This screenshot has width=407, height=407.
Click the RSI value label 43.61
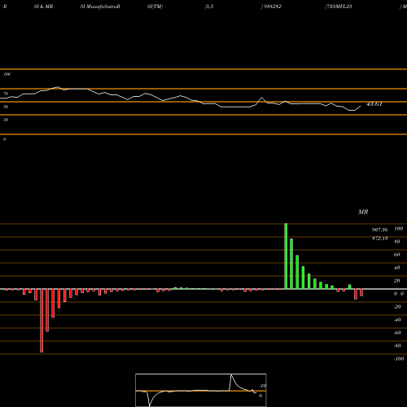(374, 104)
